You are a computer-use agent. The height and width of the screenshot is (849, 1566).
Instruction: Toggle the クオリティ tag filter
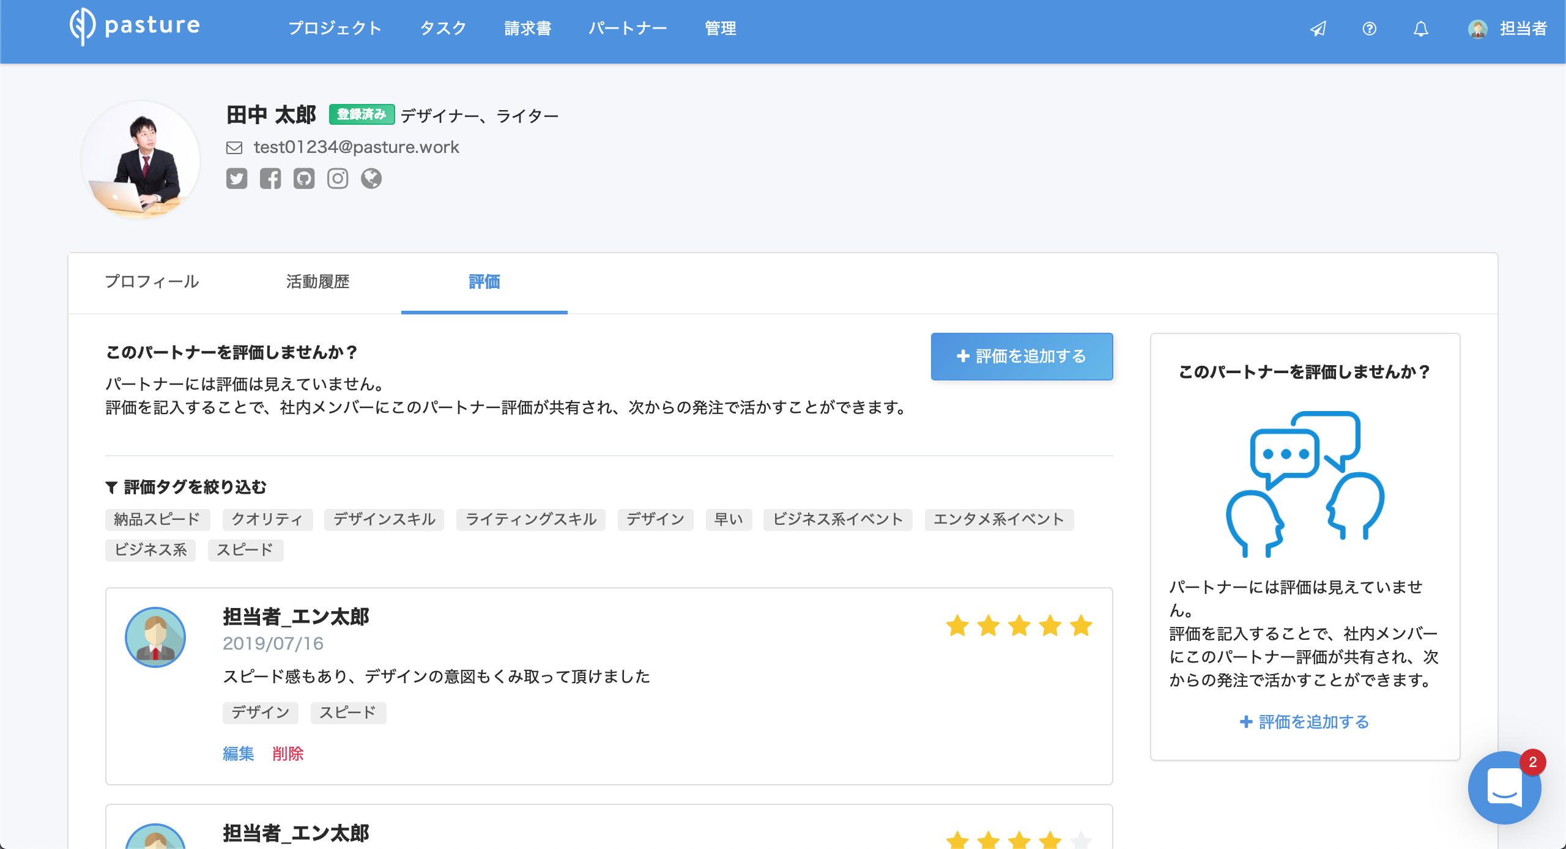(x=267, y=519)
